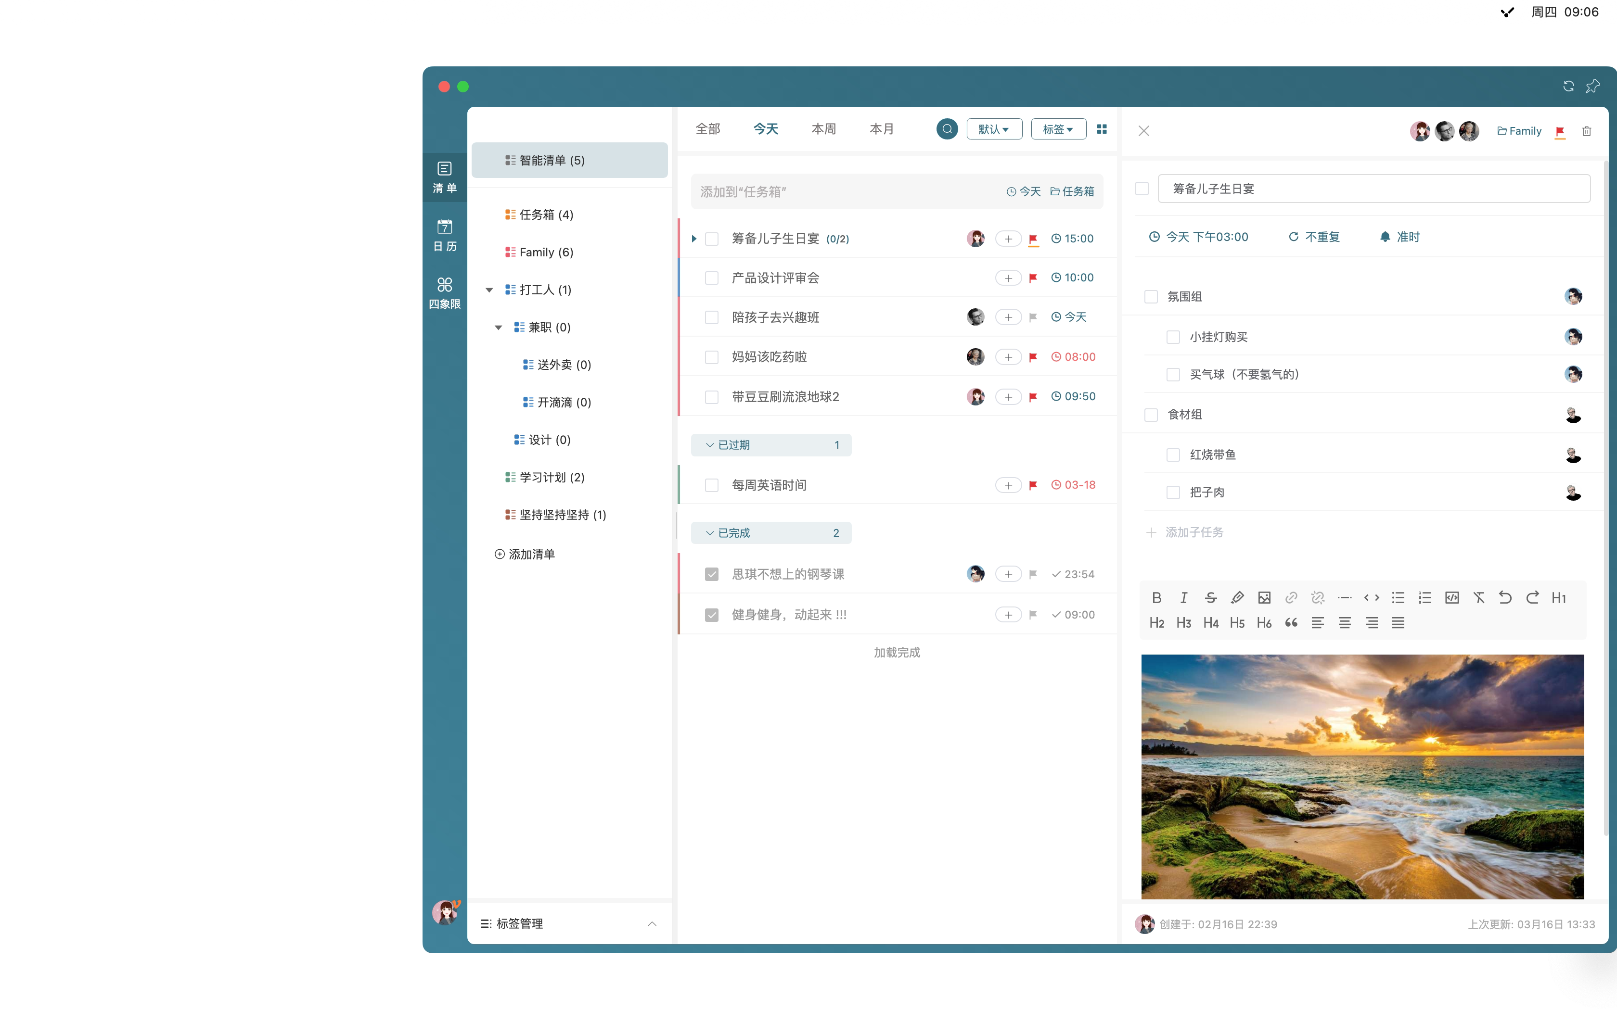1617x1010 pixels.
Task: Open the 标签 filter dropdown
Action: coord(1058,129)
